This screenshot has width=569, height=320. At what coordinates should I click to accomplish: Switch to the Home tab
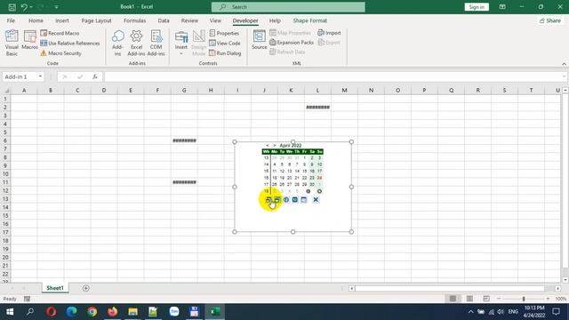(36, 20)
